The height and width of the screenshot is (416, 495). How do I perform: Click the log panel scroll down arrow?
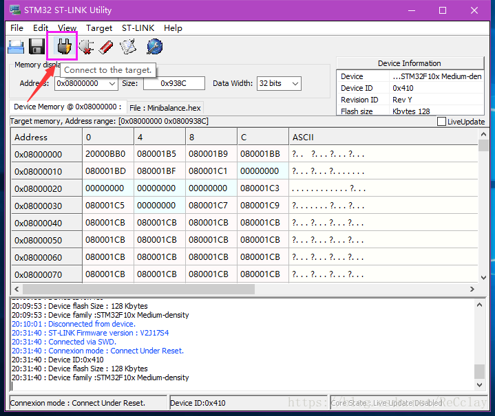click(479, 386)
